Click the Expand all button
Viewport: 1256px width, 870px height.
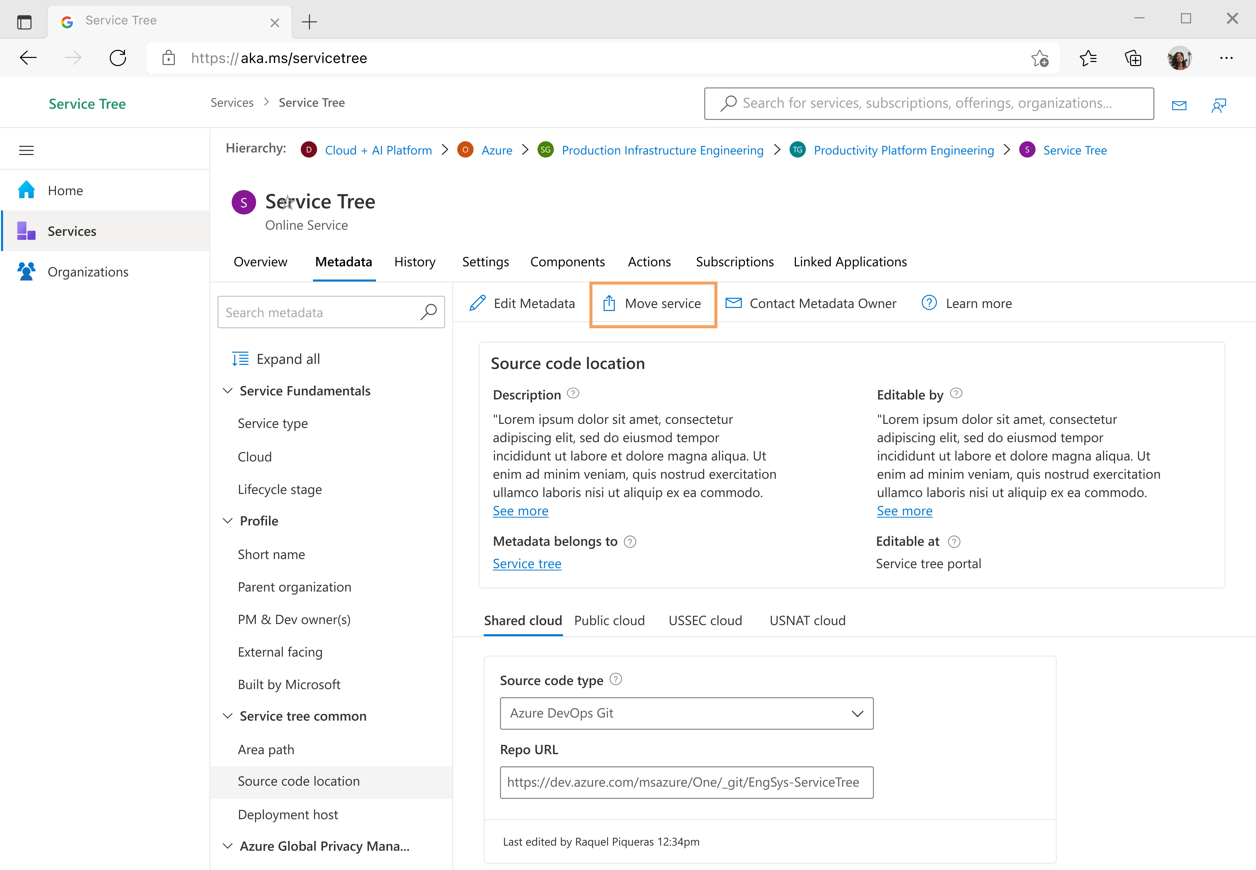point(276,359)
